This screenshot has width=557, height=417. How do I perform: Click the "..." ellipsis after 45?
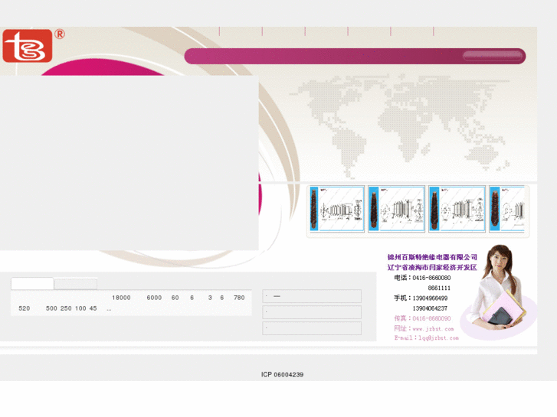(x=109, y=309)
